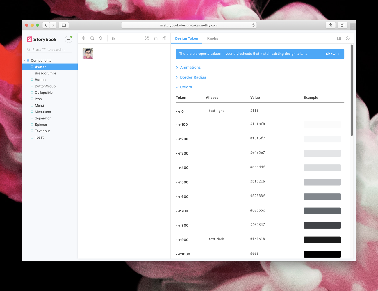The width and height of the screenshot is (378, 291).
Task: Zoom in on the story preview
Action: 84,38
